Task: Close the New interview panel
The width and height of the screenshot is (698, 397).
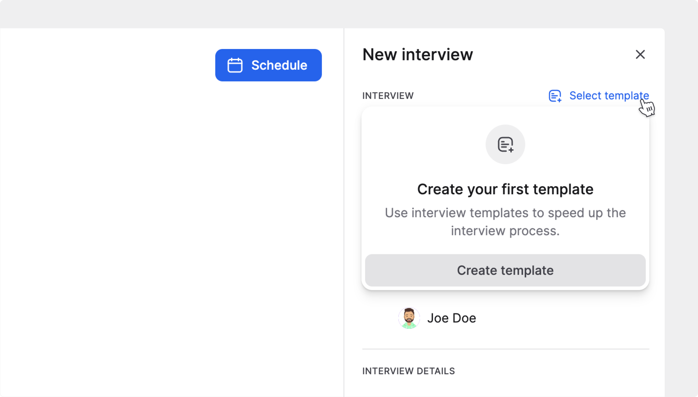Action: coord(640,55)
